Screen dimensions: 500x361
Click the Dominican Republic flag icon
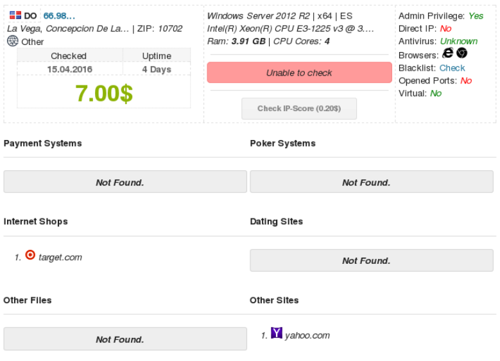tap(15, 15)
